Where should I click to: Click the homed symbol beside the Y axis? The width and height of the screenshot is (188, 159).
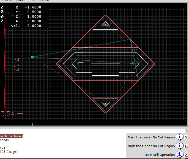pyautogui.click(x=2, y=12)
